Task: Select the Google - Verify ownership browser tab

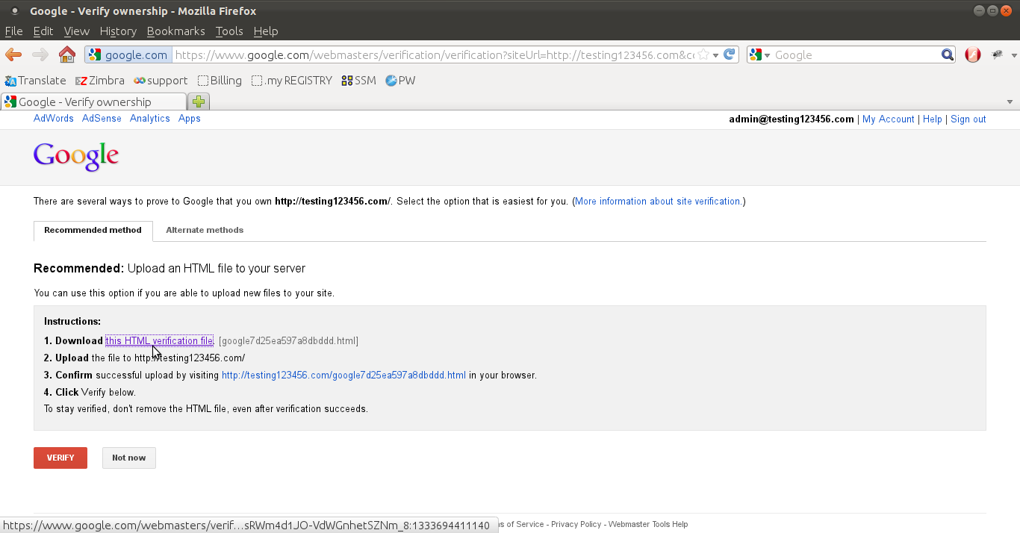Action: tap(93, 102)
